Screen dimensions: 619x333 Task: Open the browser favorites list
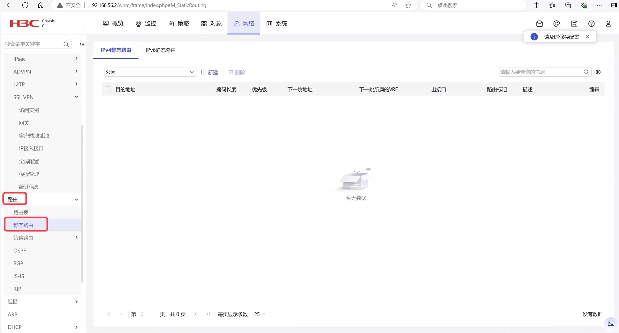coord(552,5)
